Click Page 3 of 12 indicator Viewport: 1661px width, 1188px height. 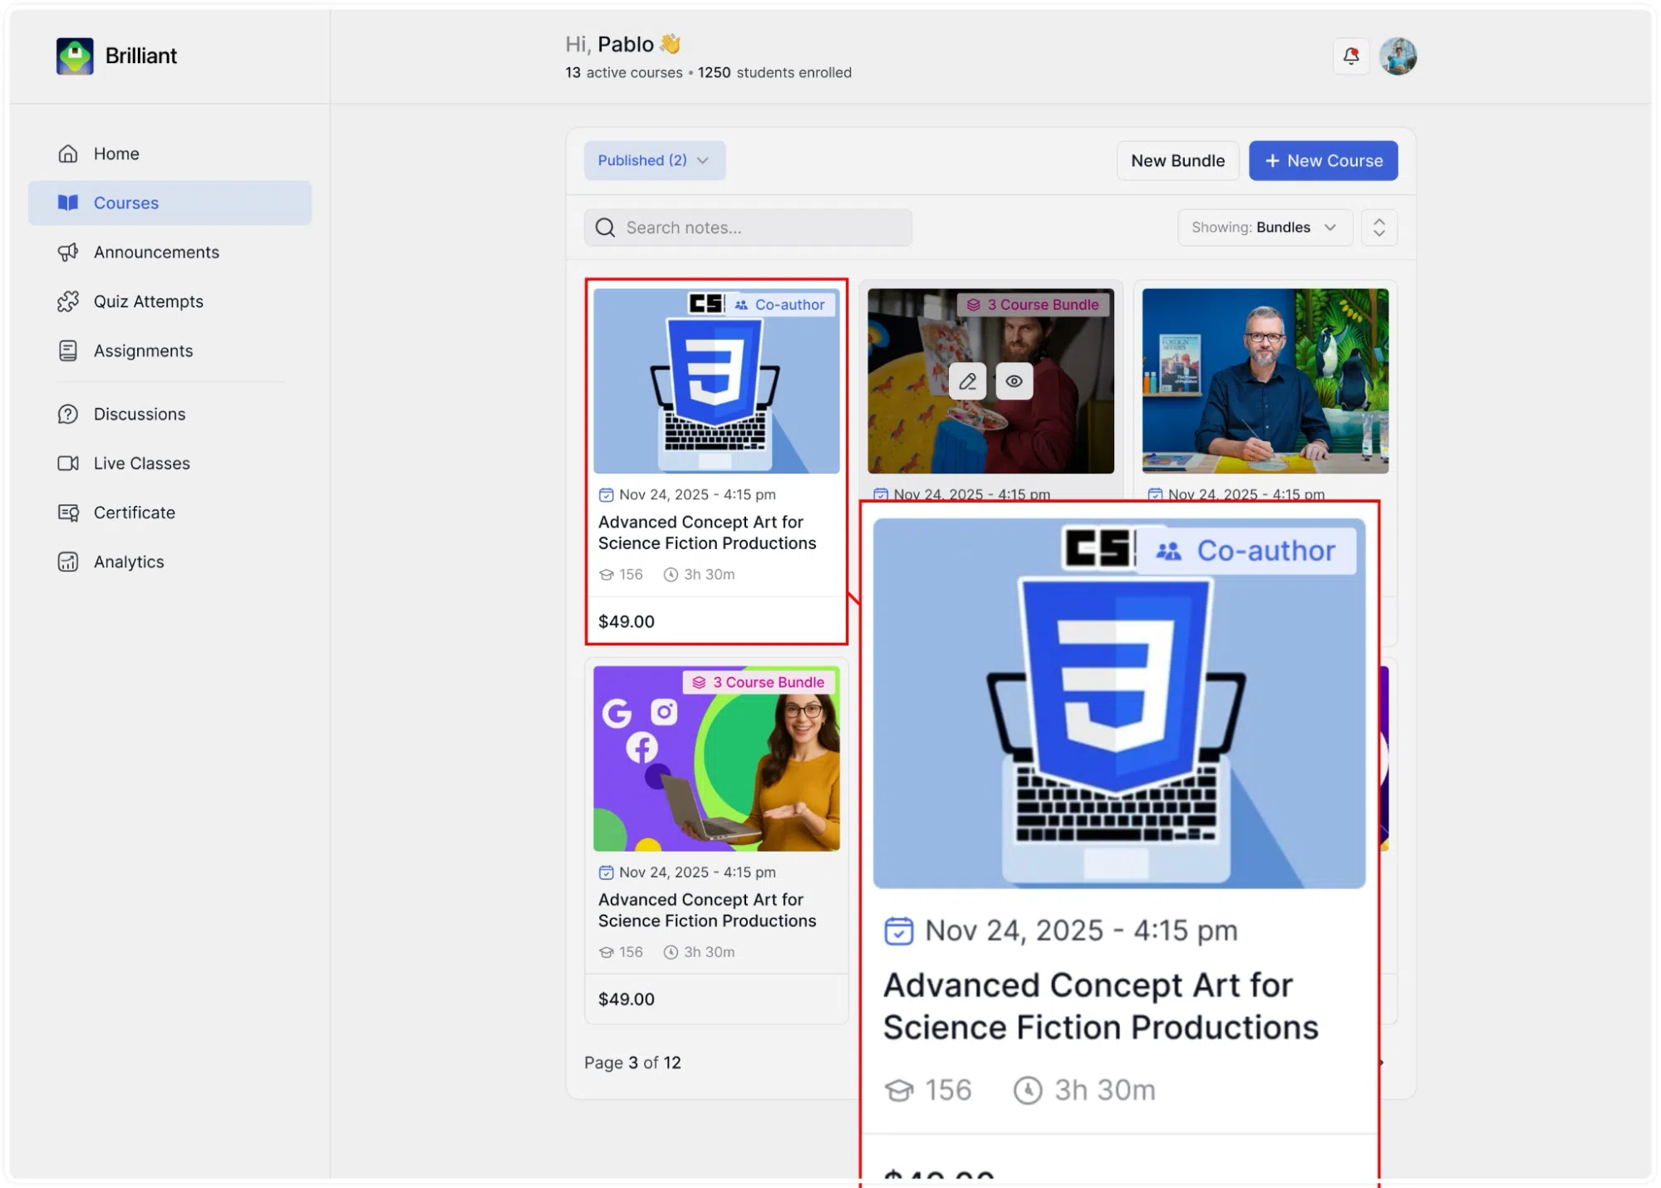(x=632, y=1063)
